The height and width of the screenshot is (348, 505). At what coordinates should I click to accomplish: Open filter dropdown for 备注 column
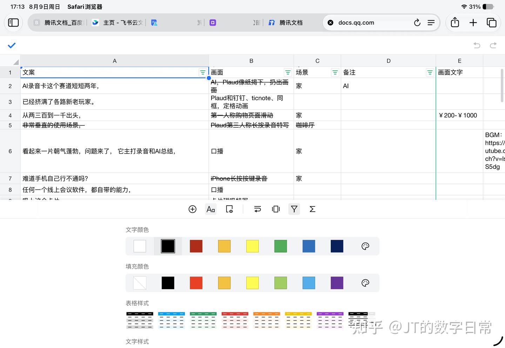pyautogui.click(x=430, y=73)
